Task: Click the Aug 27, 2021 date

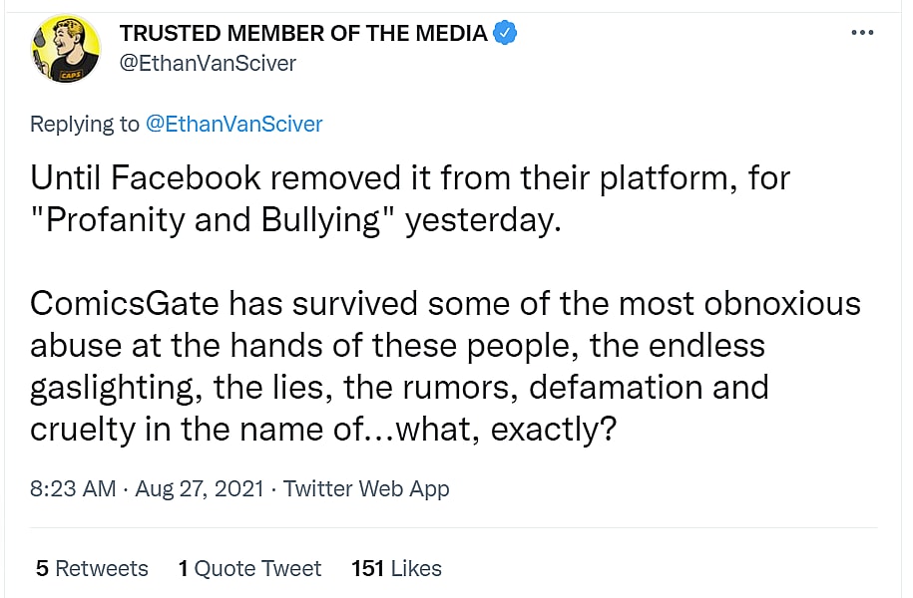Action: [200, 488]
